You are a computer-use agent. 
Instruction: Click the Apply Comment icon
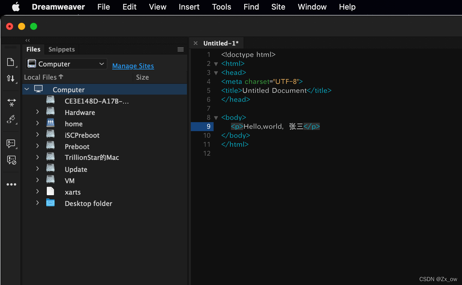pos(11,144)
